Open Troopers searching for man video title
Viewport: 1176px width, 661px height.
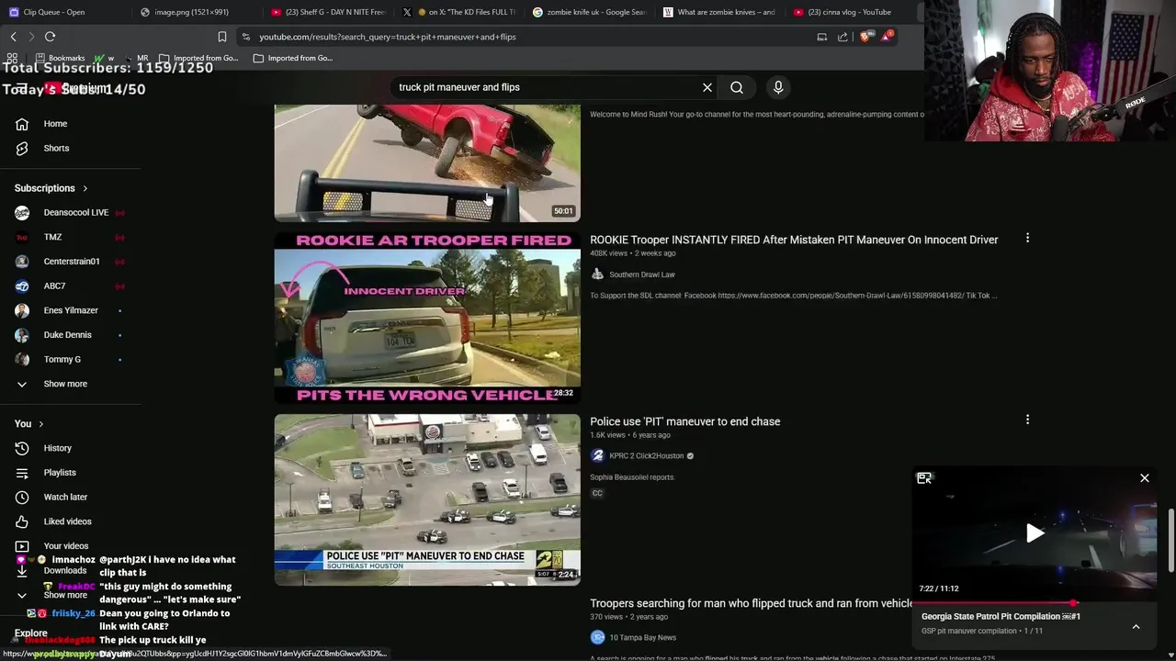click(x=752, y=603)
